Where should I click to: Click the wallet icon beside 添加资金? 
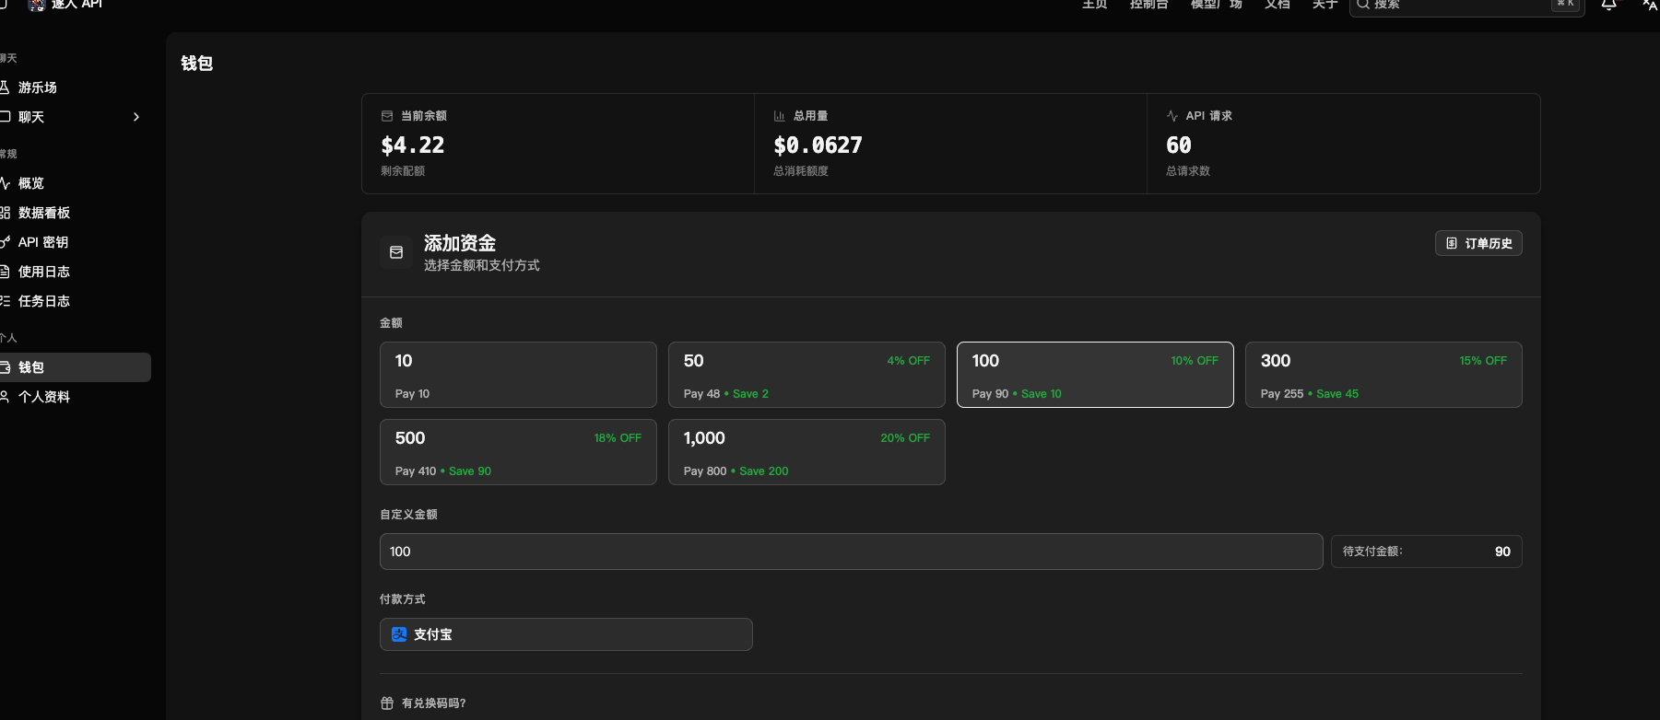tap(396, 252)
